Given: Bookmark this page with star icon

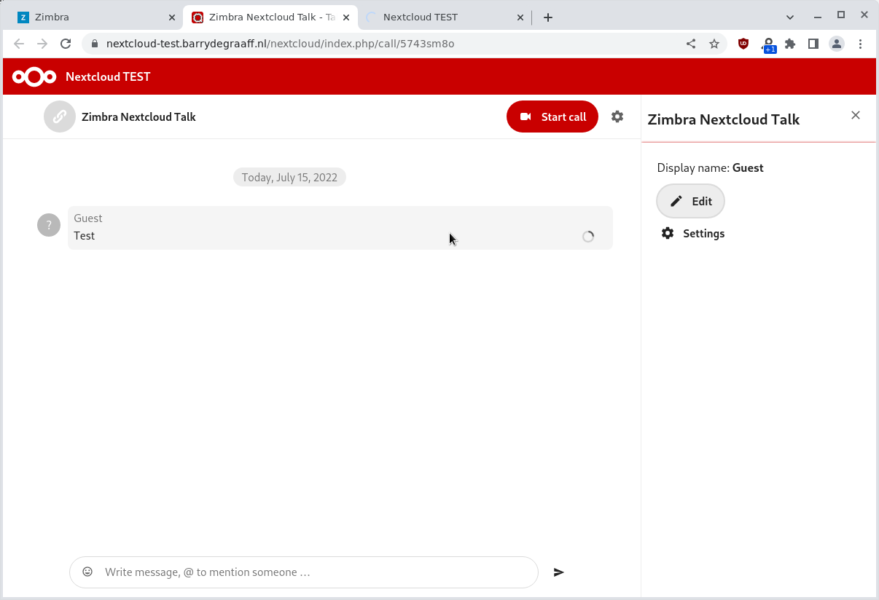Looking at the screenshot, I should (714, 44).
